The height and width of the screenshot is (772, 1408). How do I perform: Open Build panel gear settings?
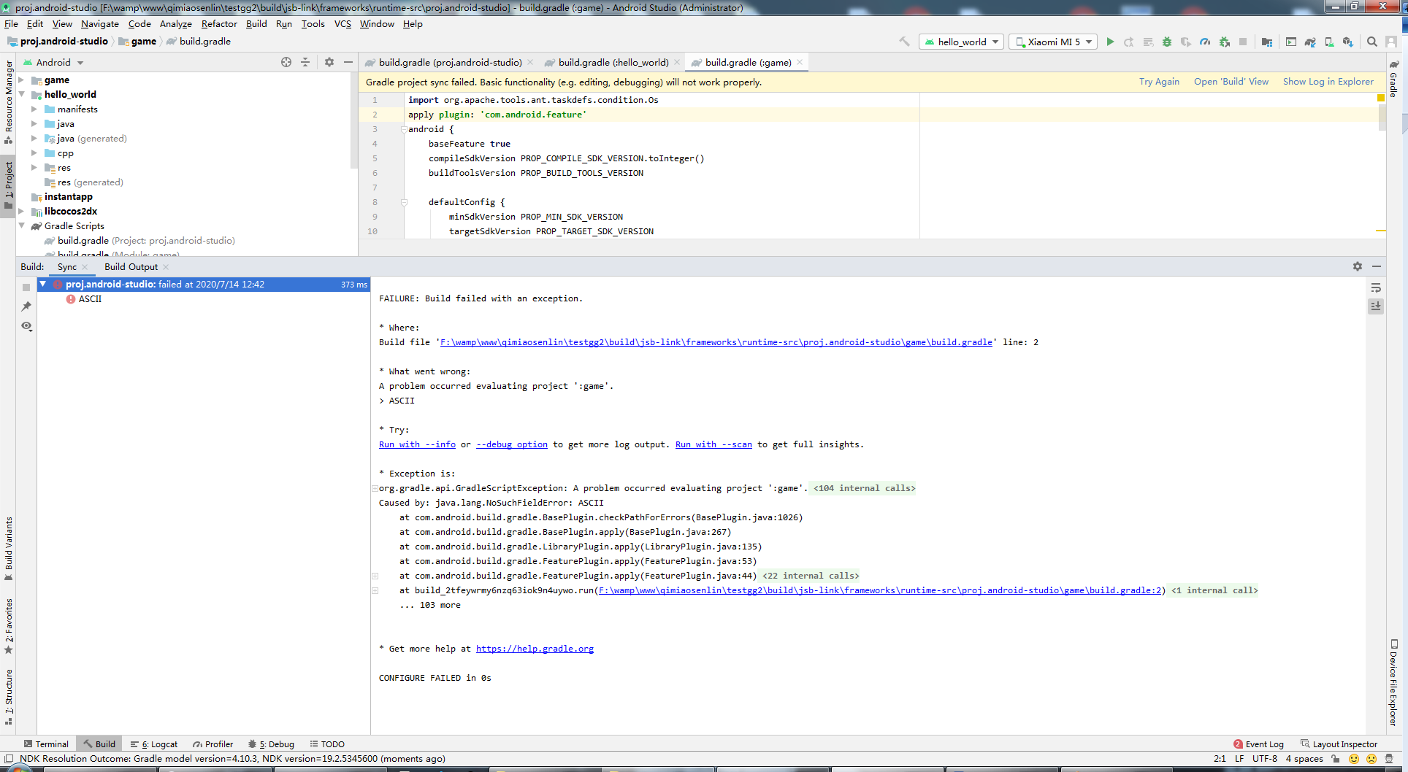click(1358, 266)
